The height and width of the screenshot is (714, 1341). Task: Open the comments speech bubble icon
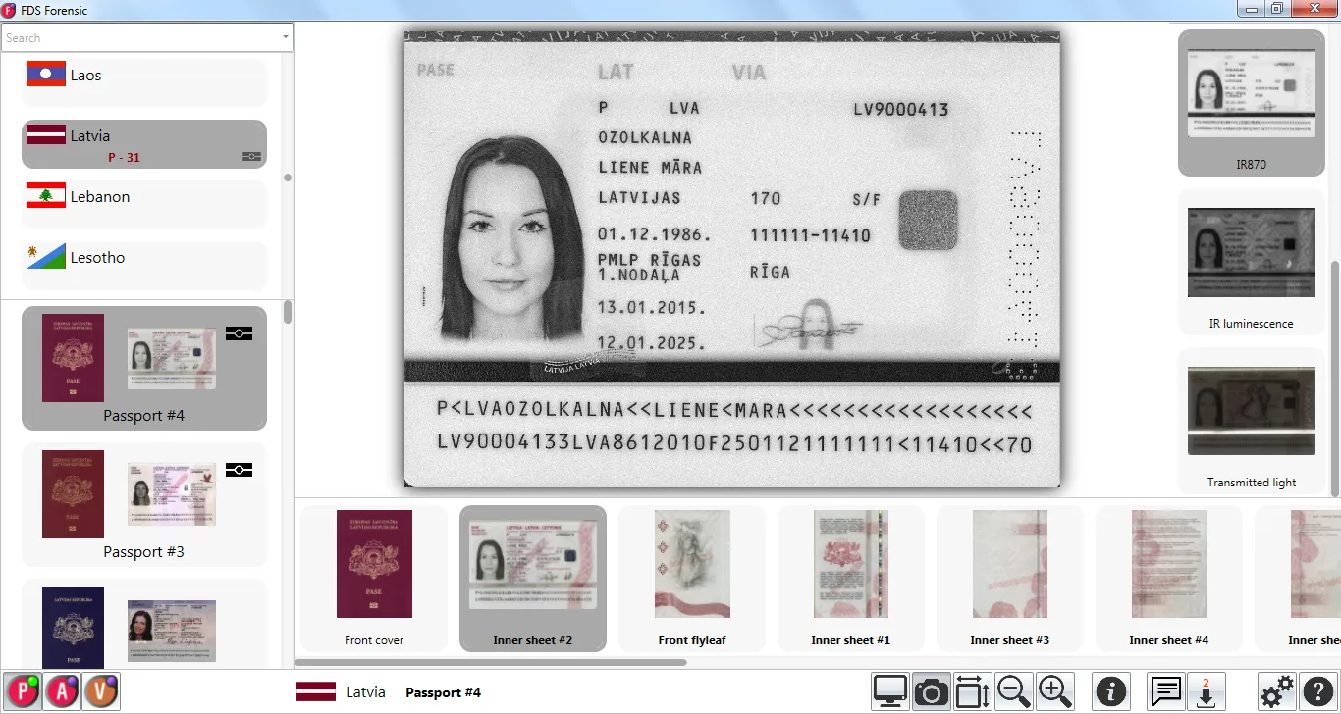tap(1165, 691)
